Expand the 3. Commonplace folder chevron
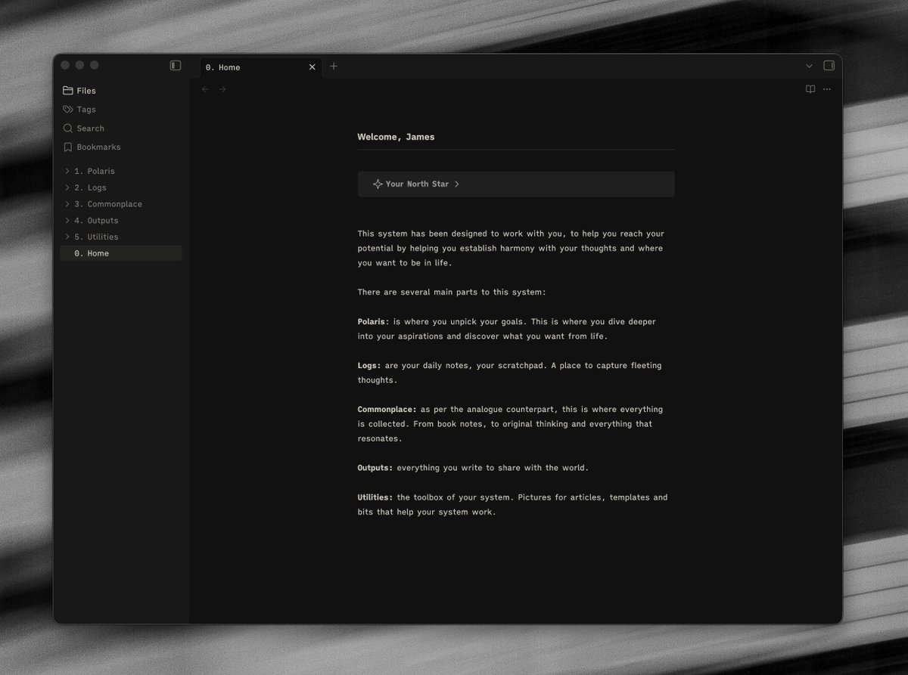This screenshot has width=908, height=675. (x=67, y=204)
